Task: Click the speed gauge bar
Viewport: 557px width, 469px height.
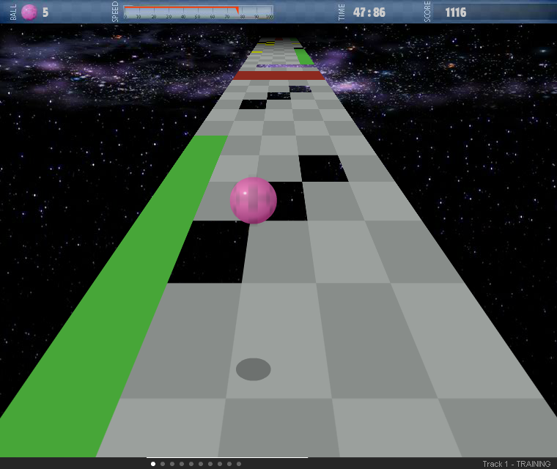Action: pos(199,12)
